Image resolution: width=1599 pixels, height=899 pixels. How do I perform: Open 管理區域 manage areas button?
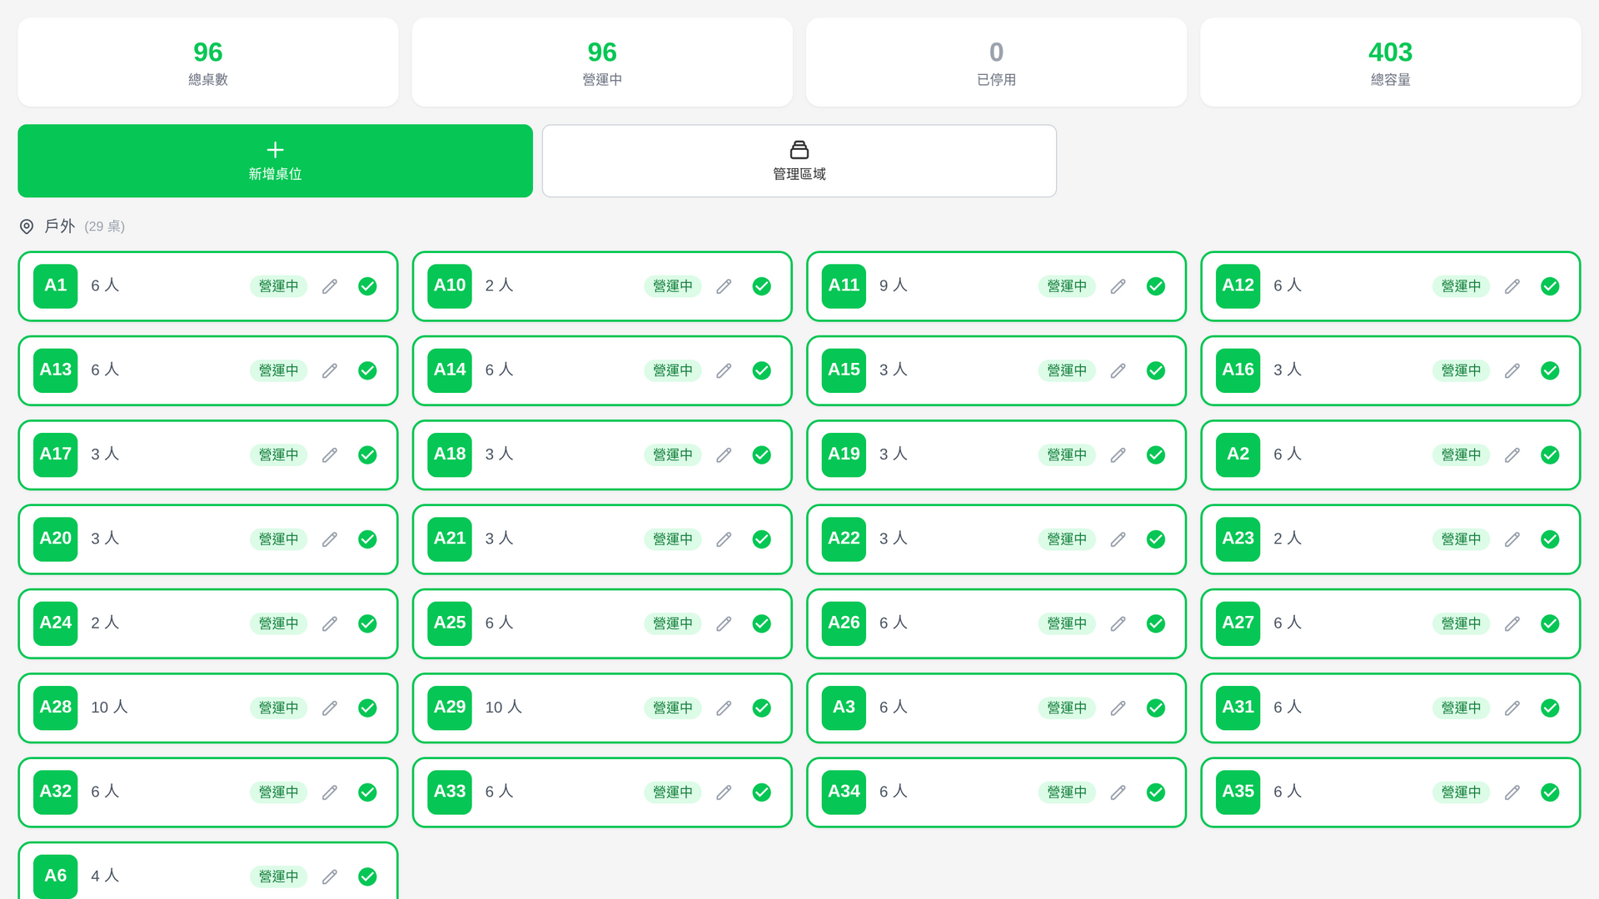pyautogui.click(x=799, y=161)
